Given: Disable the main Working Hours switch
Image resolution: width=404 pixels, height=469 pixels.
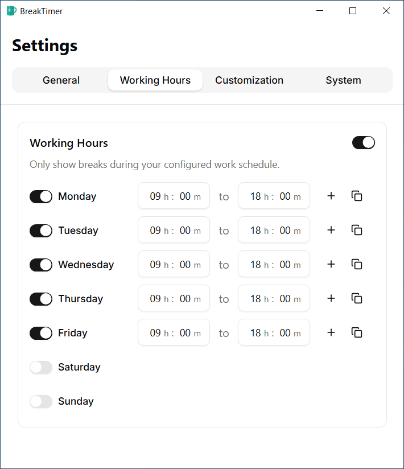Looking at the screenshot, I should [363, 143].
